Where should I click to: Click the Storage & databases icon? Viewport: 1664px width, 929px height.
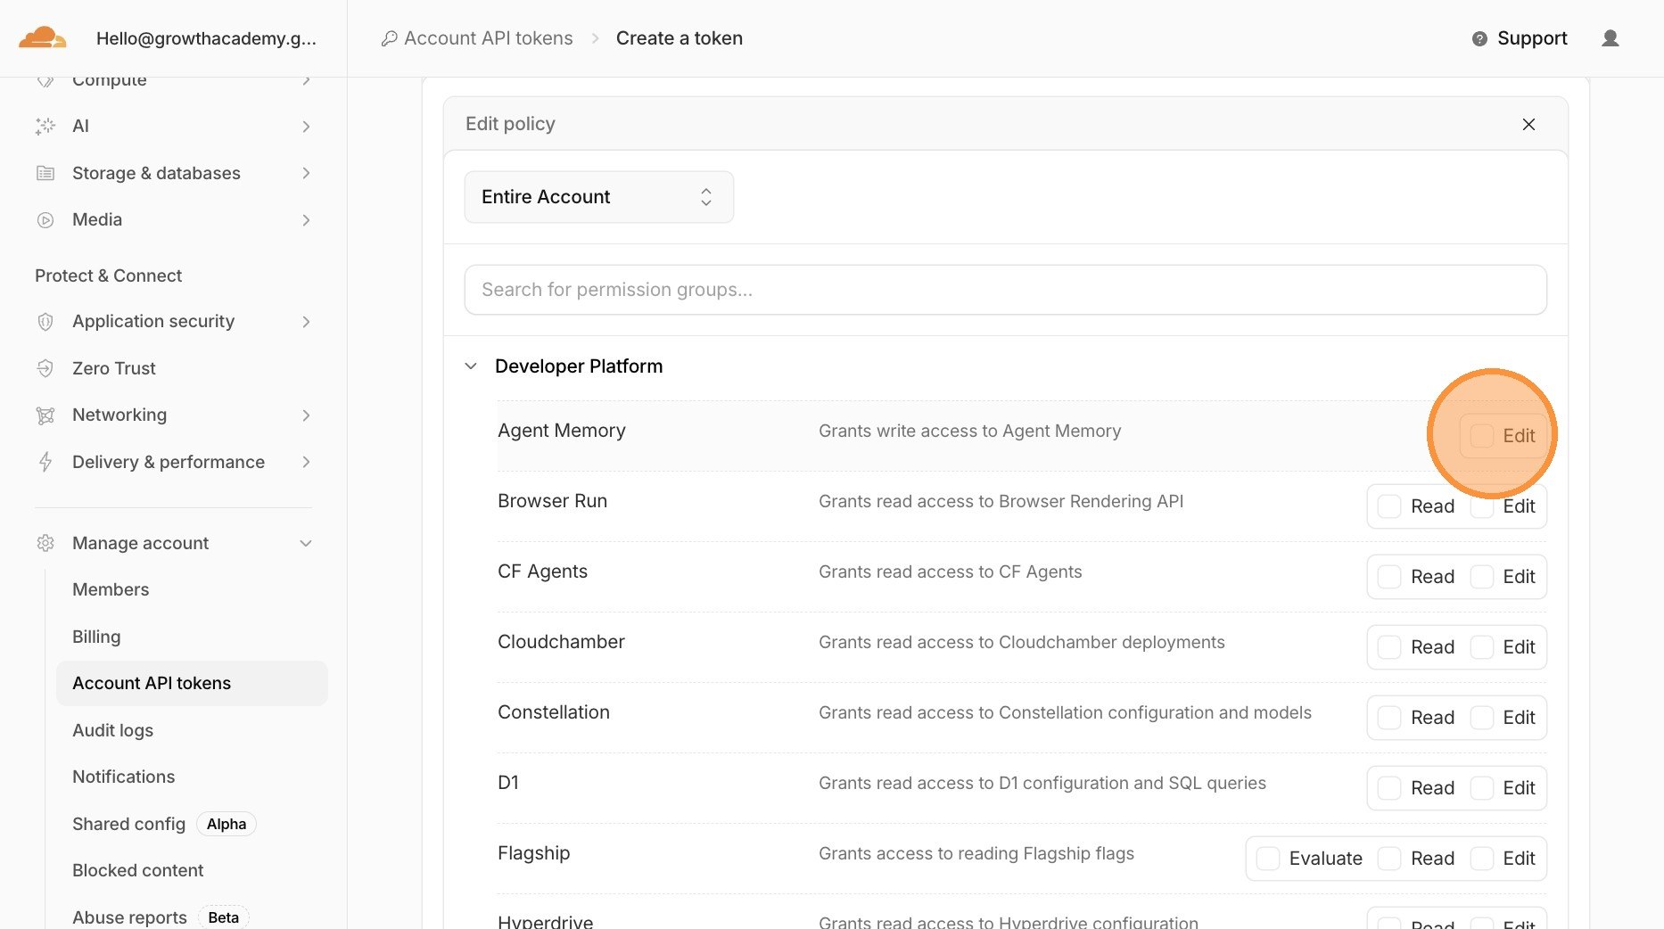(x=45, y=173)
